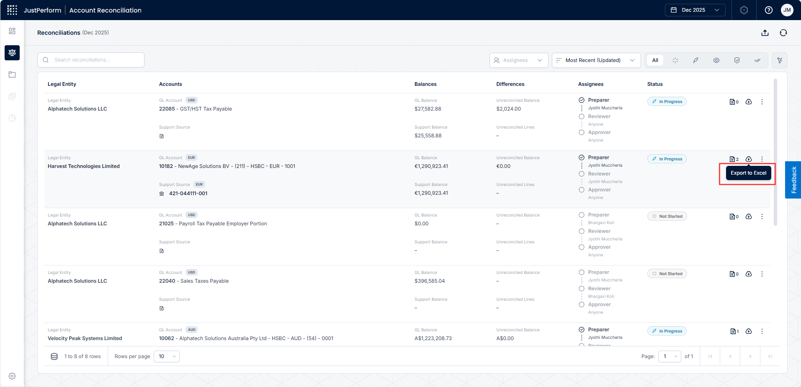
Task: Filter by approval shield icon tab
Action: tap(737, 60)
